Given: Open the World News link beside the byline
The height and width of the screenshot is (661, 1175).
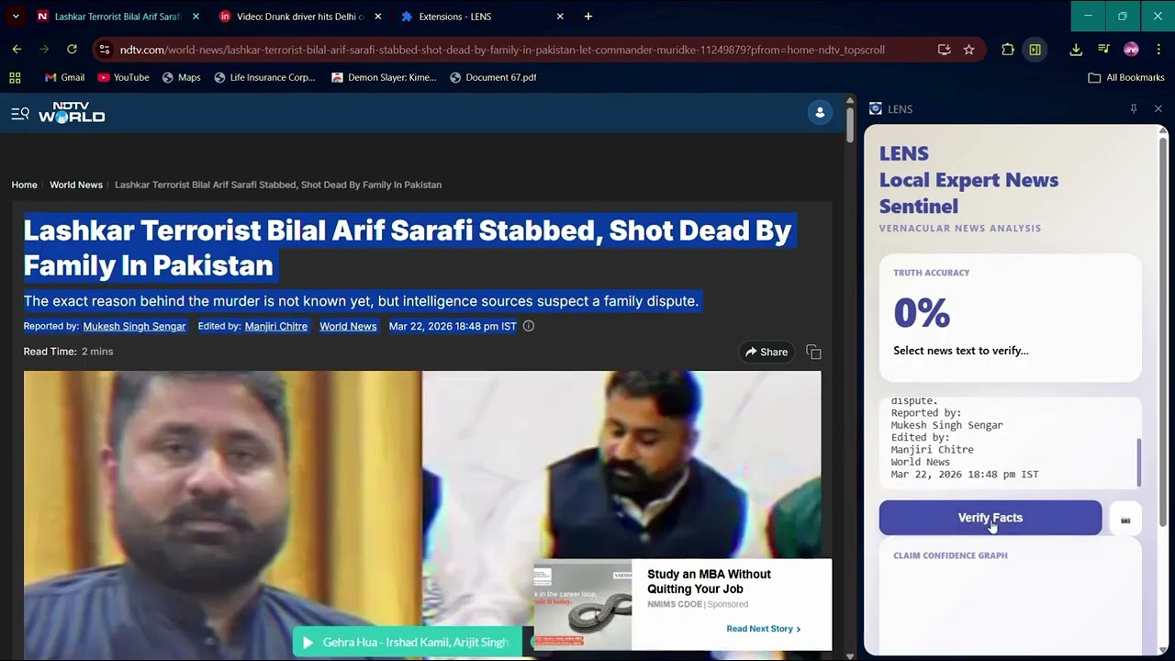Looking at the screenshot, I should click(348, 326).
